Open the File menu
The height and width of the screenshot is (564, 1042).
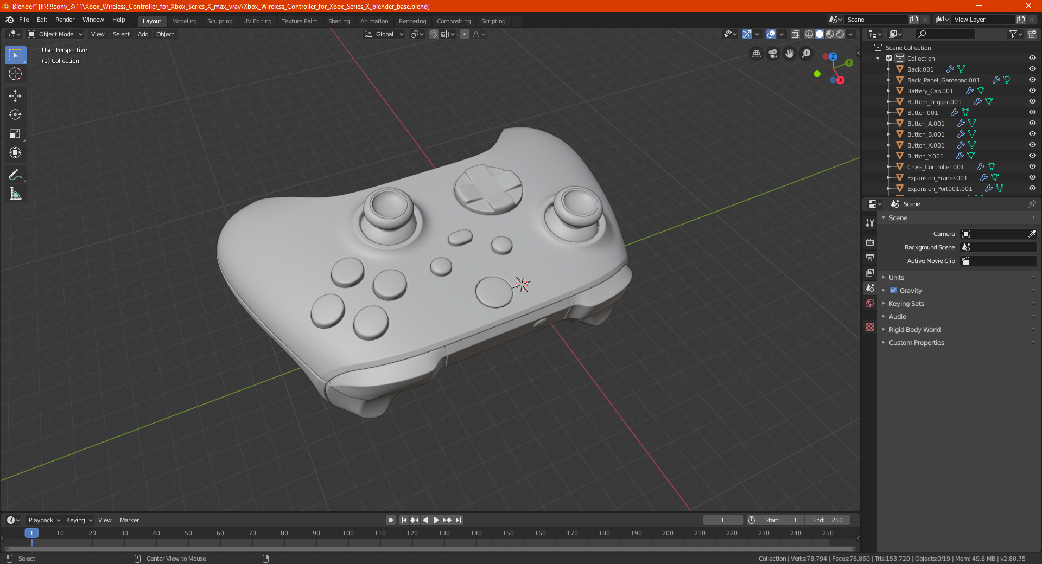24,20
